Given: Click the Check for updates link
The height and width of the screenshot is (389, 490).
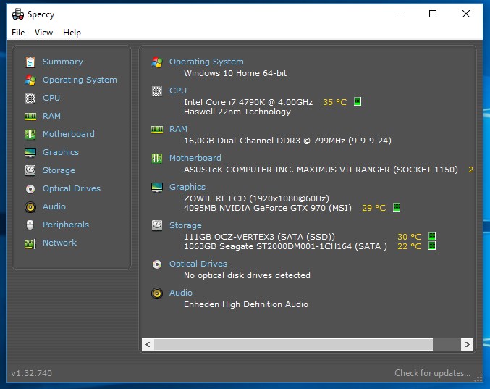Looking at the screenshot, I should pyautogui.click(x=432, y=373).
